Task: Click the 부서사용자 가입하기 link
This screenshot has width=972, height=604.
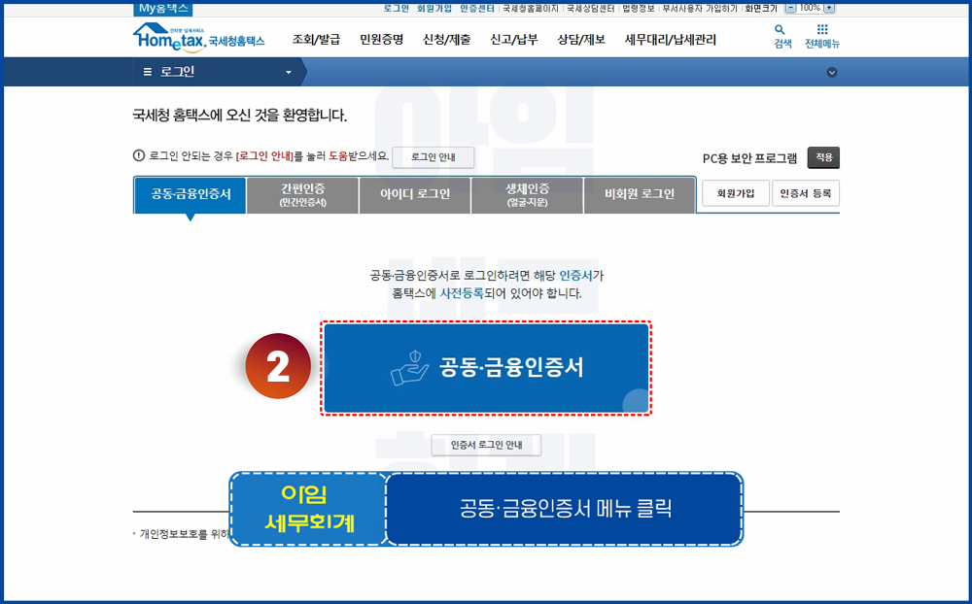Action: tap(700, 8)
